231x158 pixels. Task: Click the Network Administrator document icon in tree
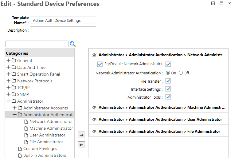coord(26,122)
